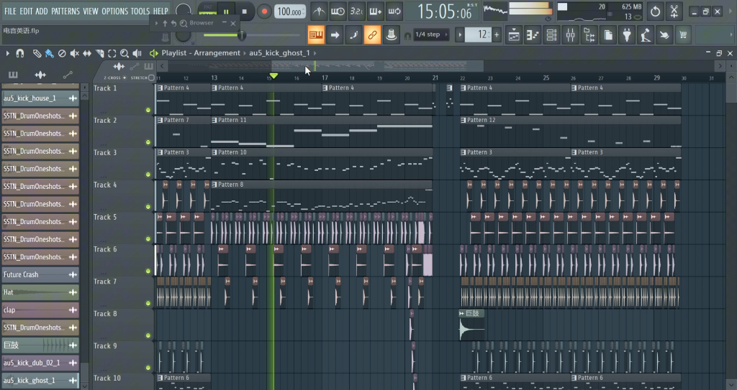The image size is (737, 390).
Task: Expand the Browser panel arrow
Action: pyautogui.click(x=156, y=23)
